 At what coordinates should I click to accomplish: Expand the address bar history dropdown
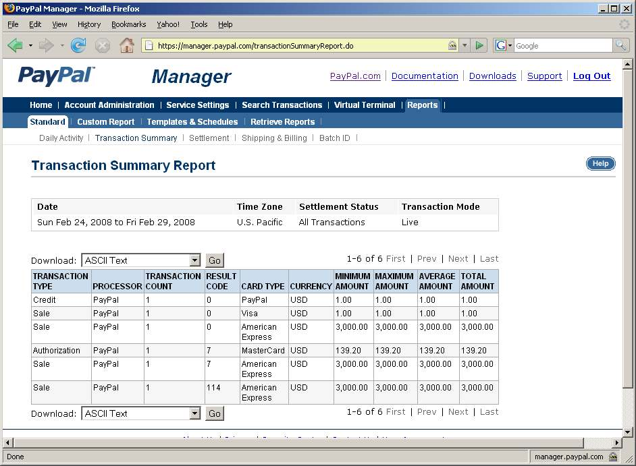(x=465, y=46)
